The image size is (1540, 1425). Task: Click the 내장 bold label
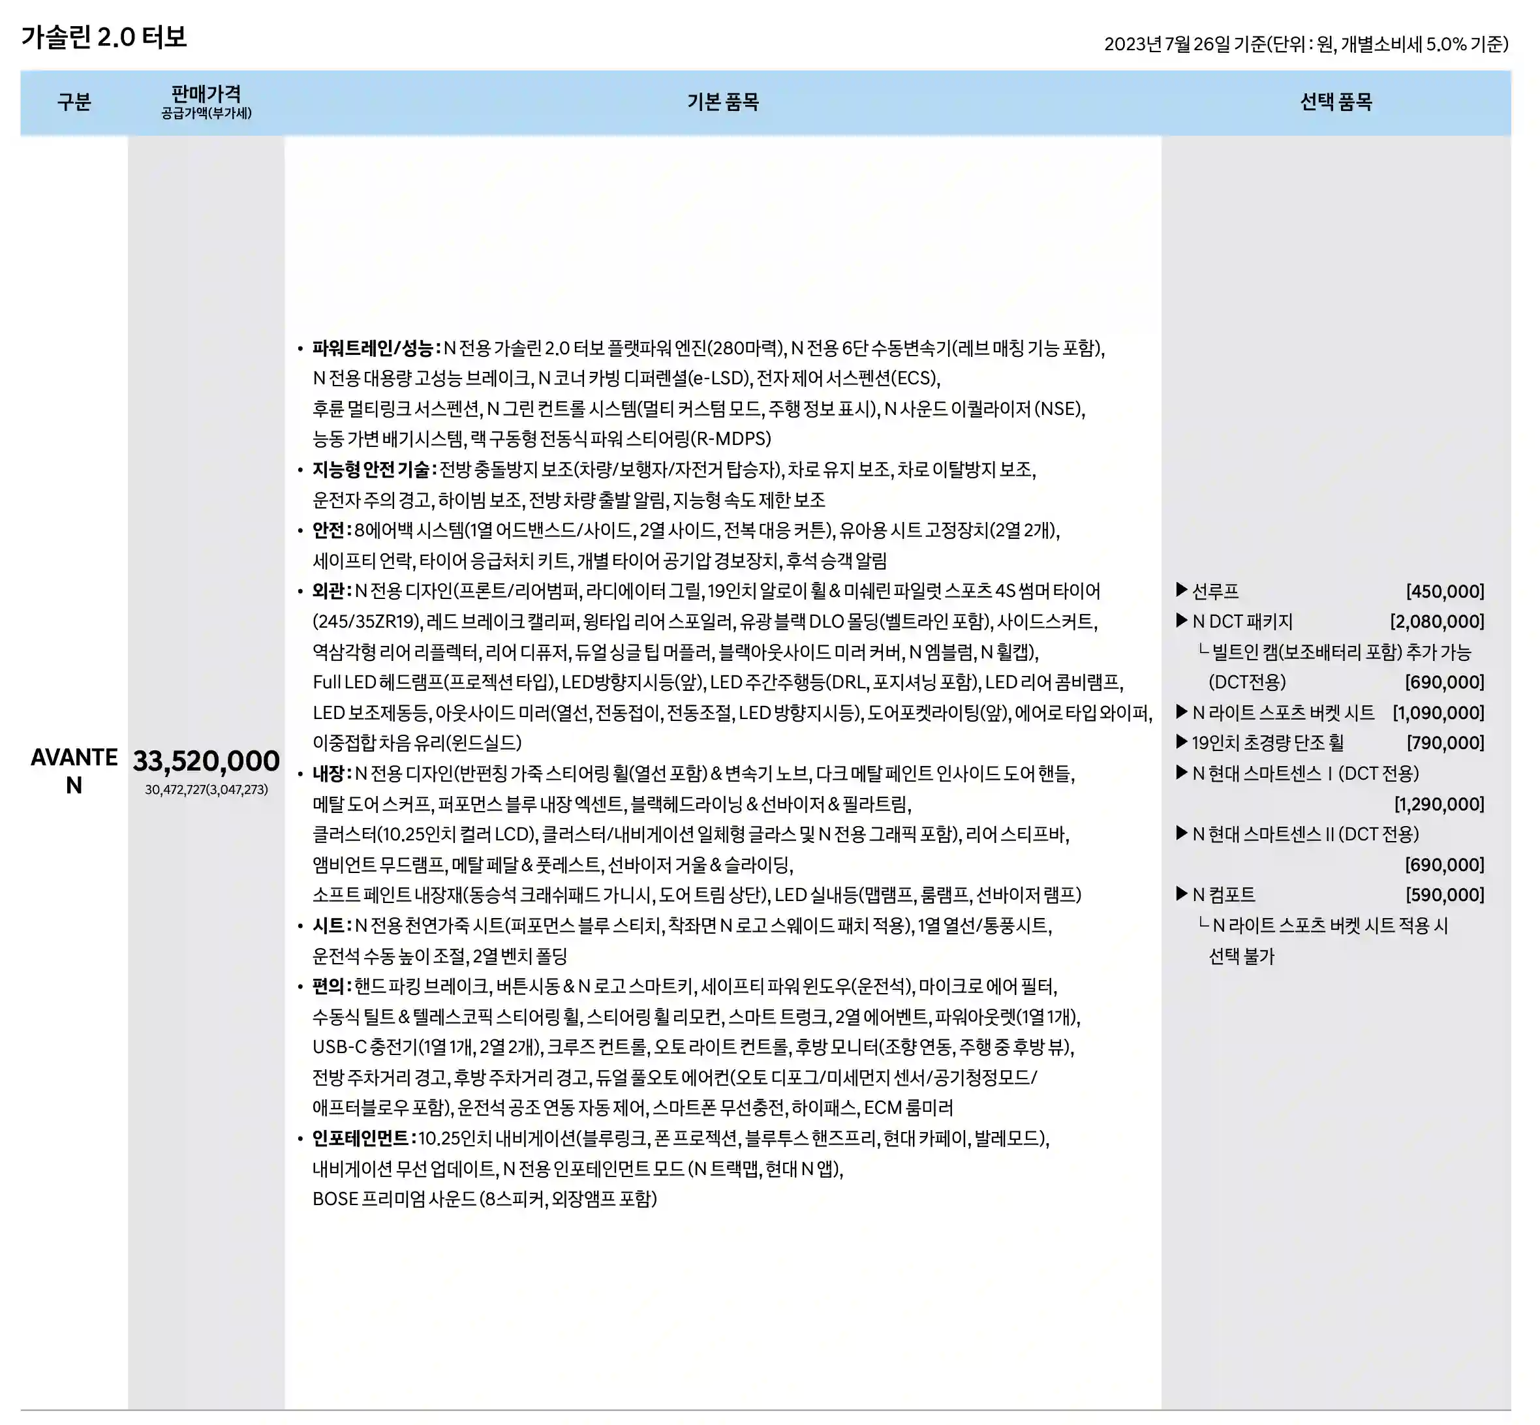331,773
